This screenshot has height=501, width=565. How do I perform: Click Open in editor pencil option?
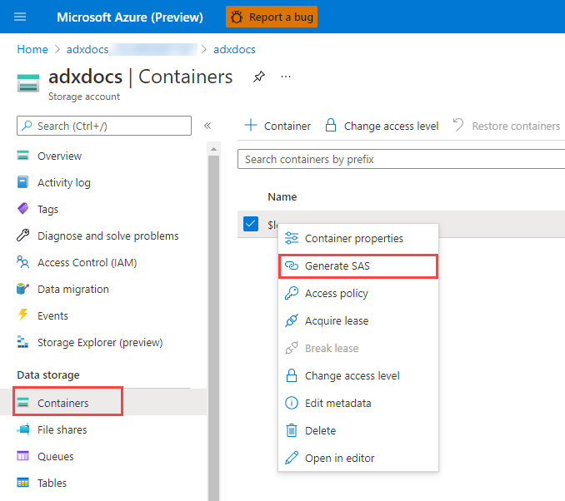coord(339,458)
